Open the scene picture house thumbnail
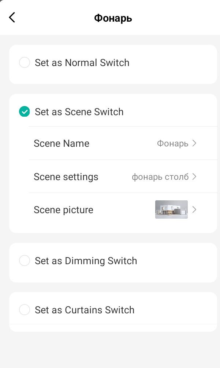 [171, 209]
